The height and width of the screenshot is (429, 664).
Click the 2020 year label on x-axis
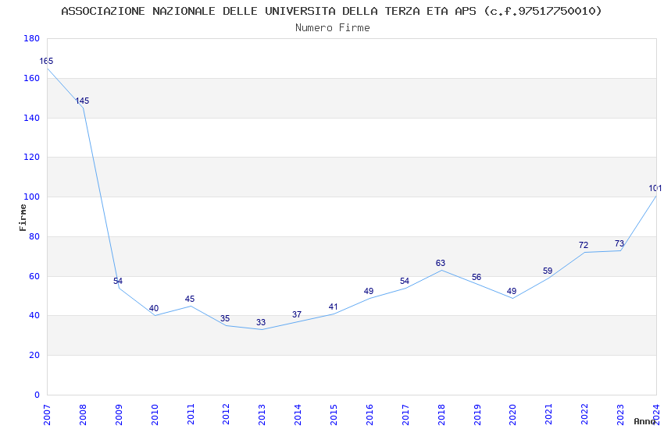point(512,415)
